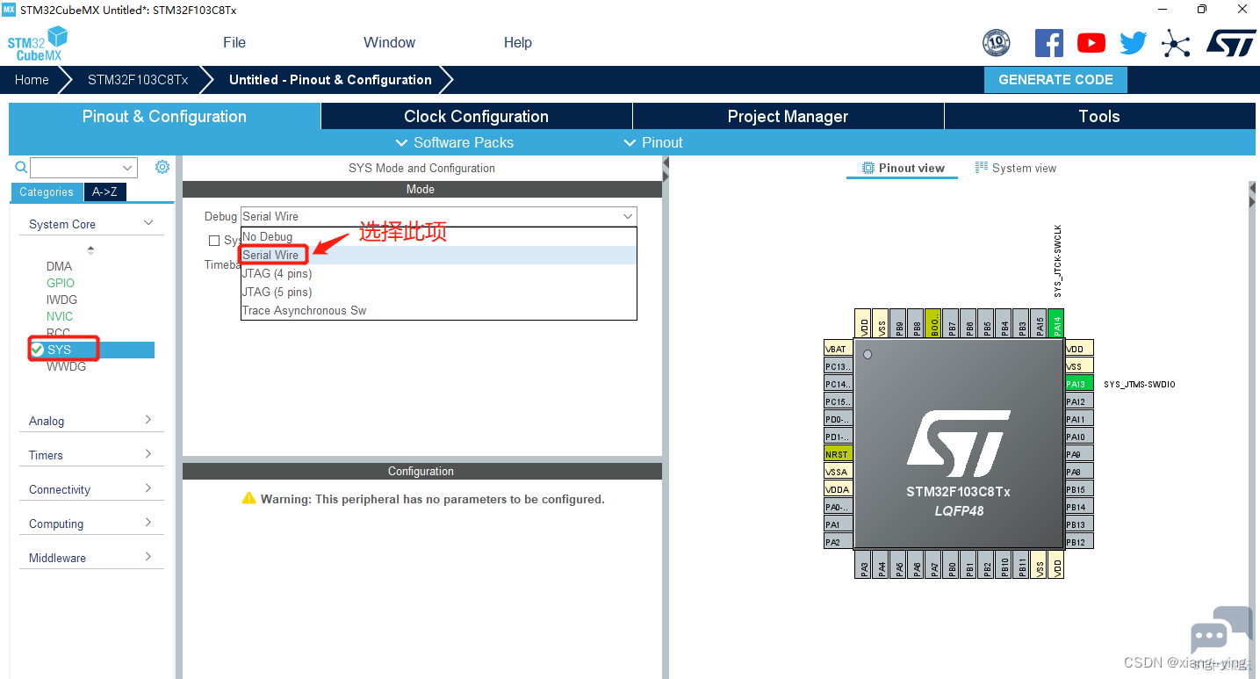
Task: Open NVIC in the System Core list
Action: (x=60, y=316)
